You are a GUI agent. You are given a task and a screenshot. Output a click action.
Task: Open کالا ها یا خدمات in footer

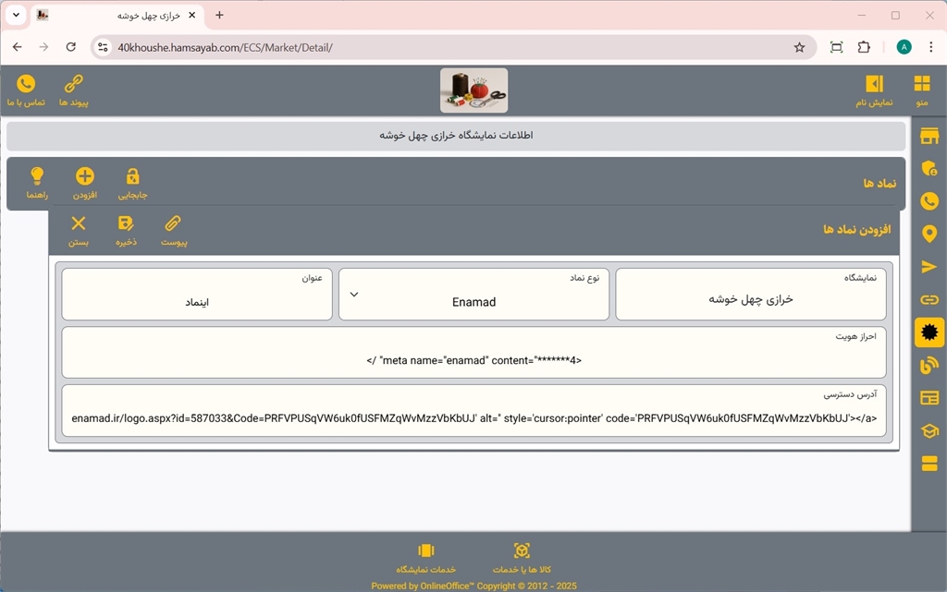click(522, 558)
